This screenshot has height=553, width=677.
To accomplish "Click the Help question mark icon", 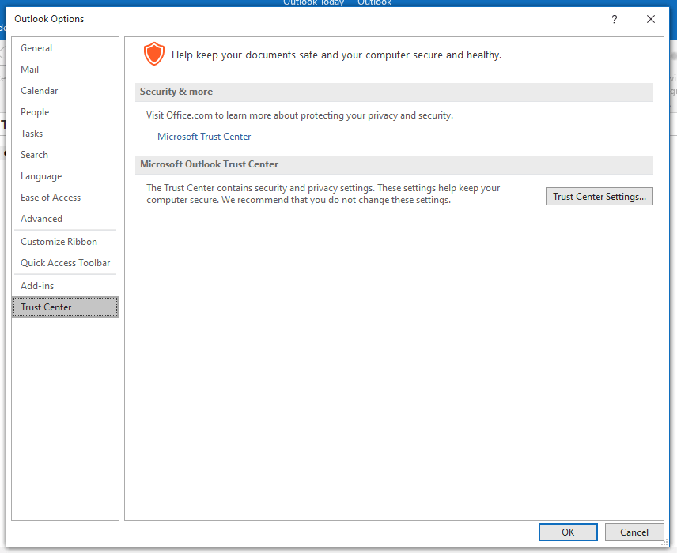I will coord(614,19).
